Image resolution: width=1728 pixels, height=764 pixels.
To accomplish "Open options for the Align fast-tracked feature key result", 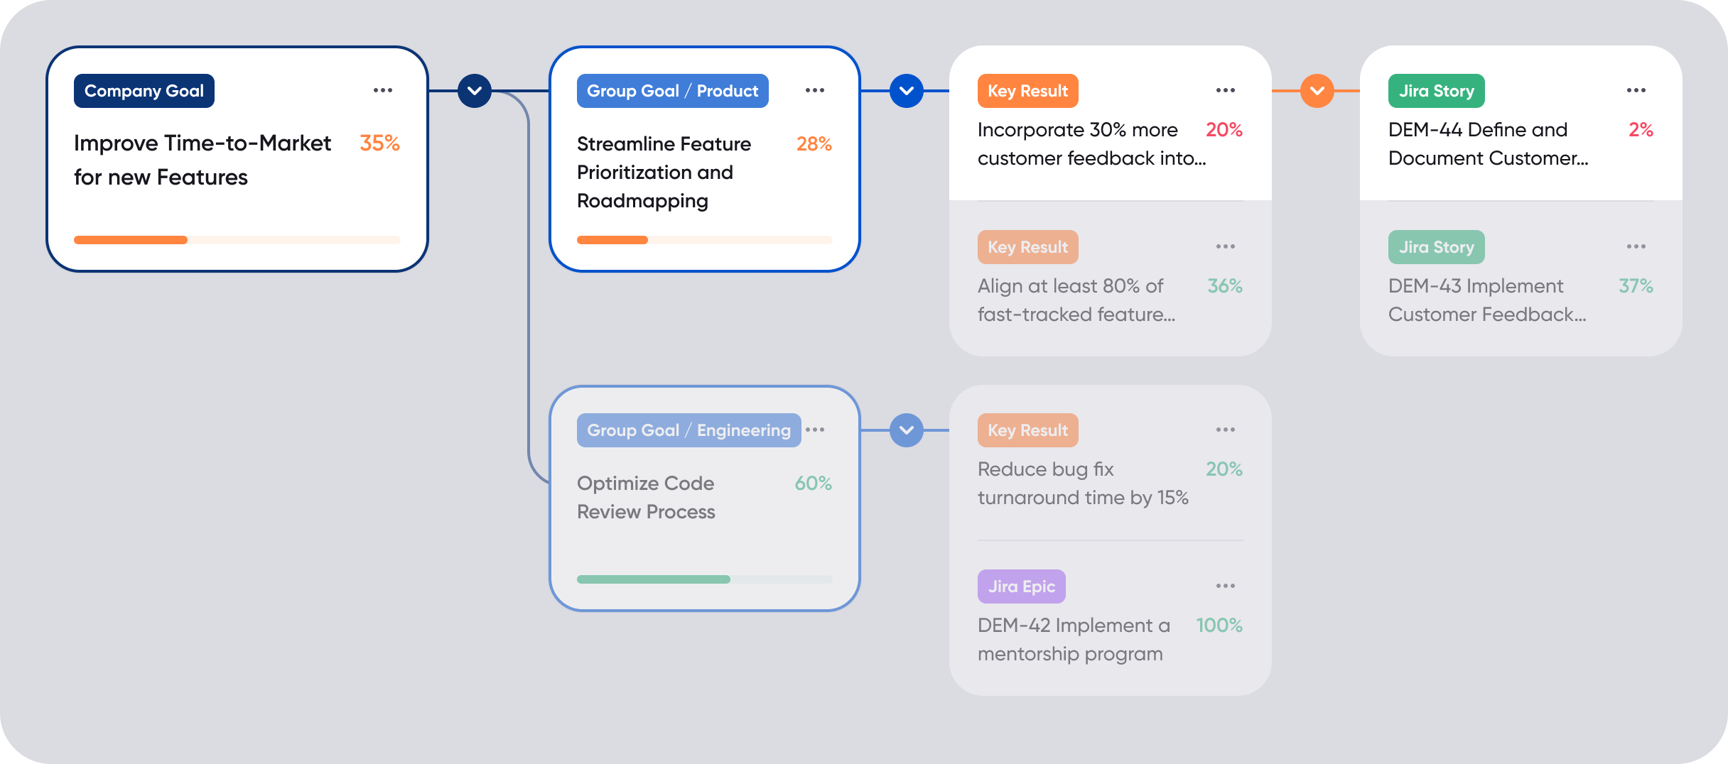I will point(1226,246).
